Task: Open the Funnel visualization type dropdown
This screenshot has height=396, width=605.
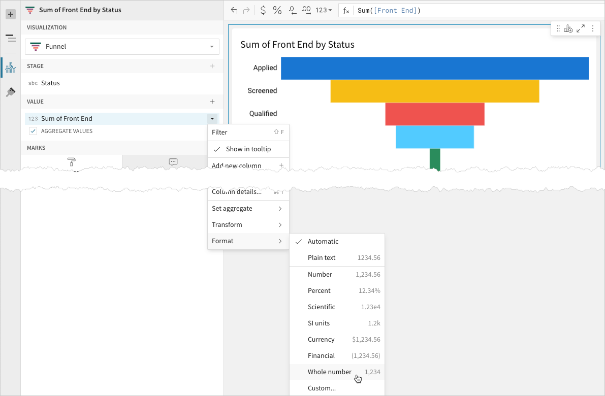Action: tap(122, 47)
